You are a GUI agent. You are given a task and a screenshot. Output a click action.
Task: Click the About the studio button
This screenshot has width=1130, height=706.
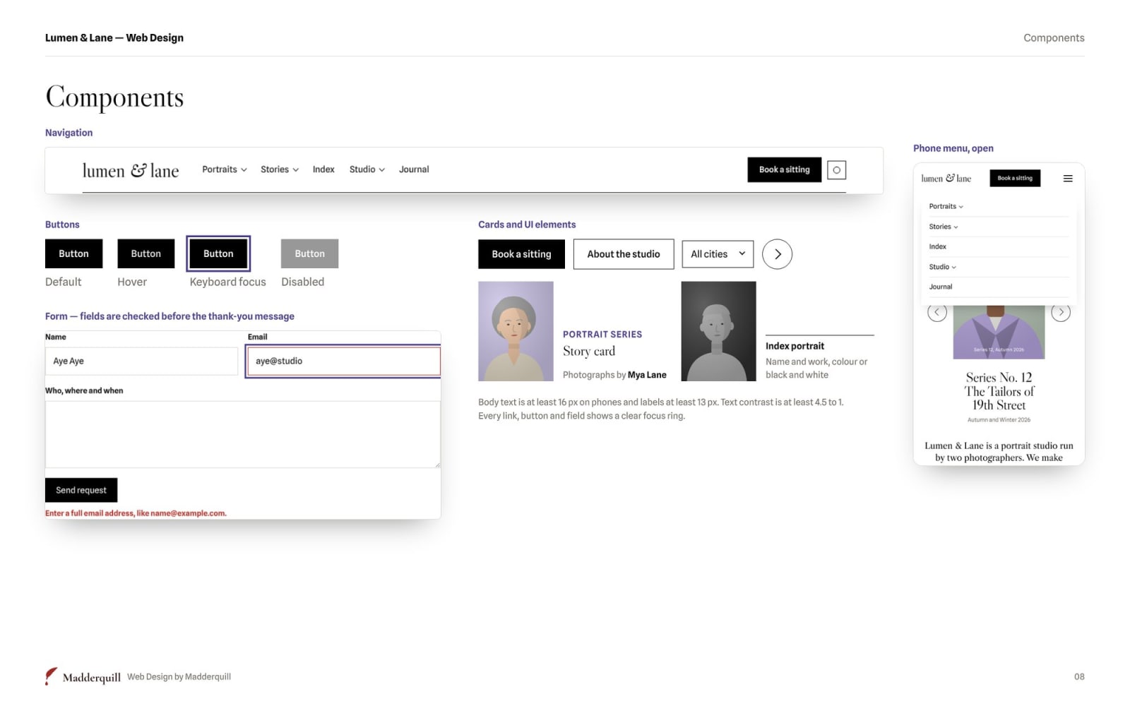pos(624,254)
